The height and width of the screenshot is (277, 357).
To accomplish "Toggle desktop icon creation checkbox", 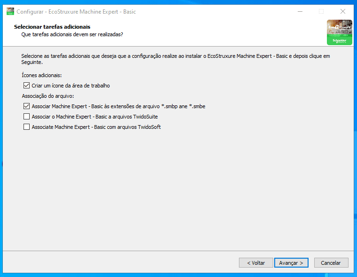I will (26, 86).
